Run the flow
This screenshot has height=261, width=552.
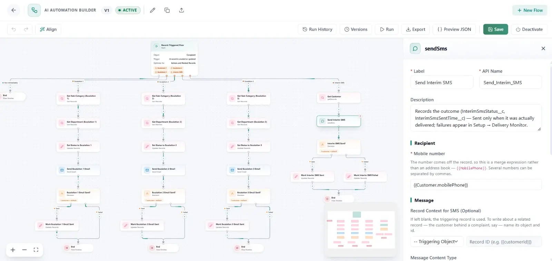tap(387, 29)
